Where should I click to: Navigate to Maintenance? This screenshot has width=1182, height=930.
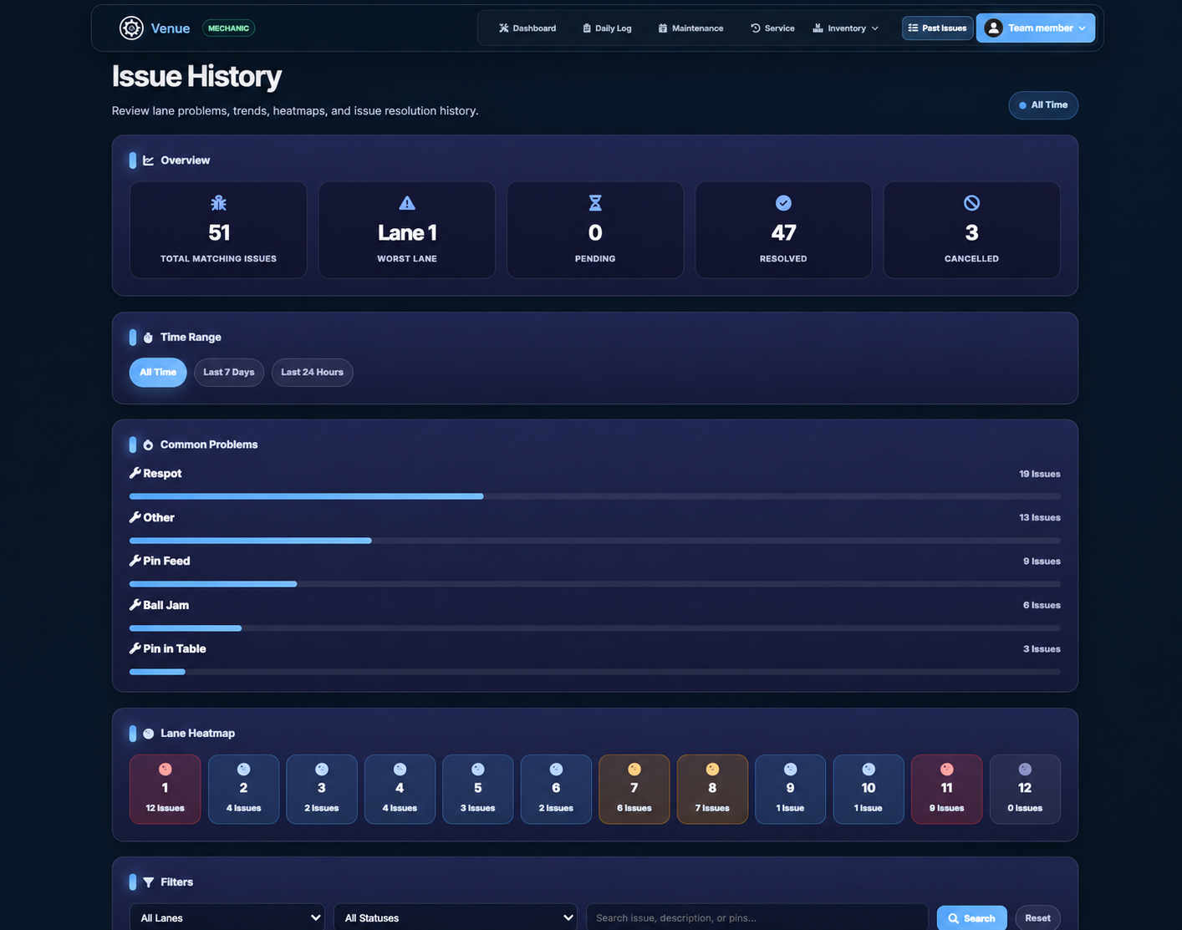pos(690,28)
